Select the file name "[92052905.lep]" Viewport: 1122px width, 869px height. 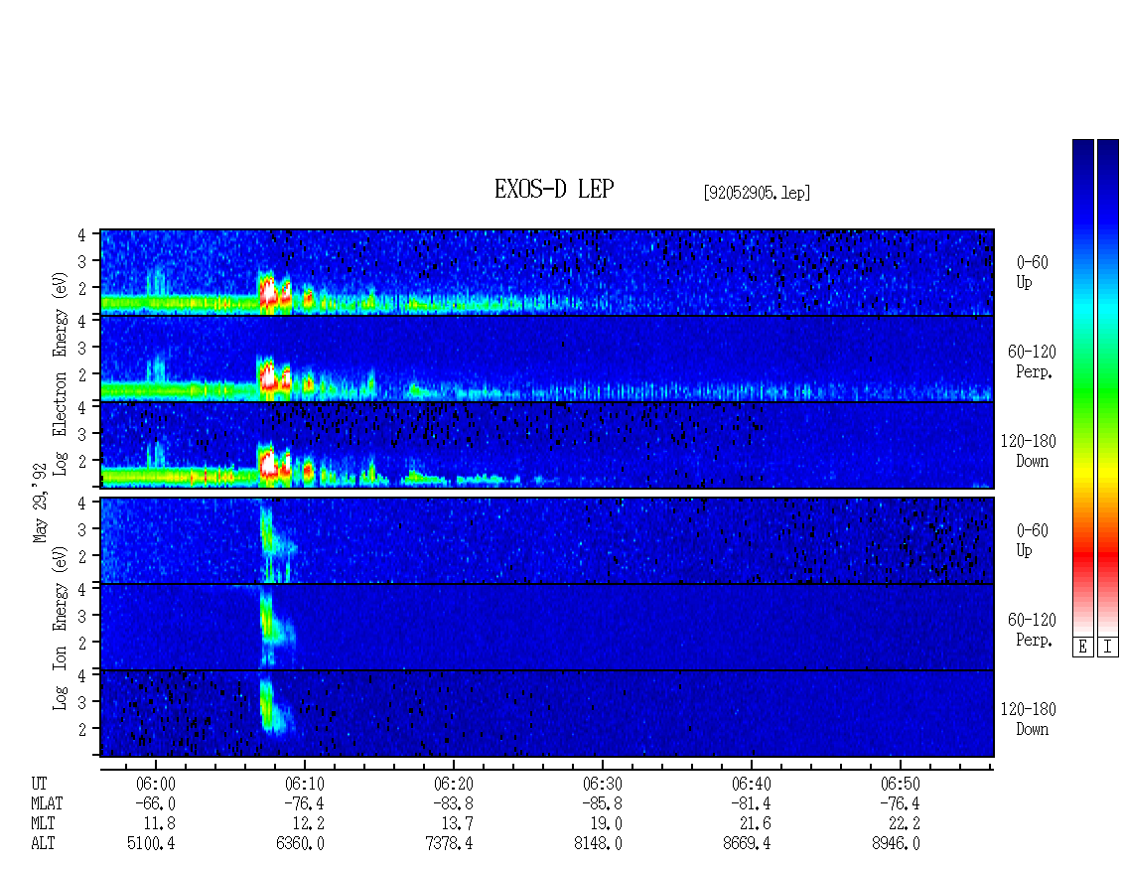pos(757,193)
